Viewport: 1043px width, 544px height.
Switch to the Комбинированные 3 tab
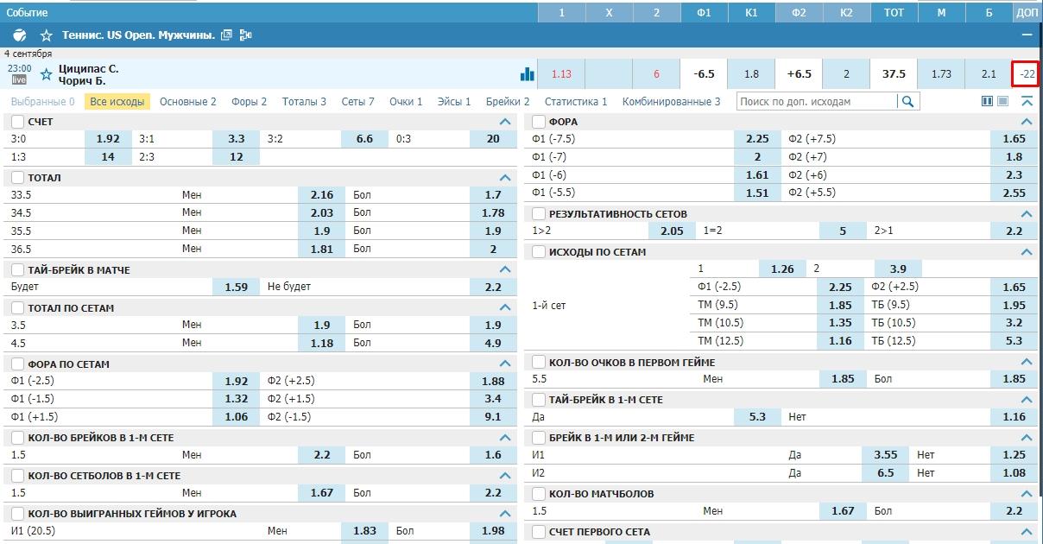point(671,101)
